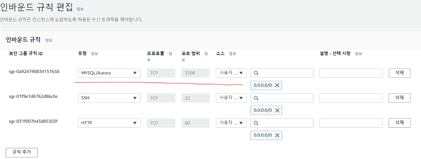Click the search icon in the SSH source field
Viewport: 421px width, 159px height.
pos(256,98)
